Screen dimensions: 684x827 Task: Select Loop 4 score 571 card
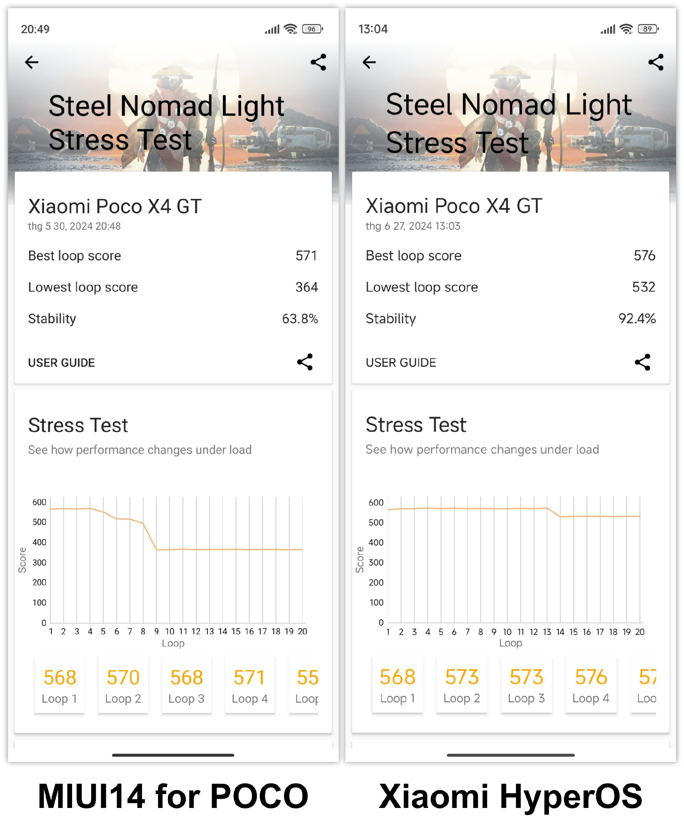250,685
